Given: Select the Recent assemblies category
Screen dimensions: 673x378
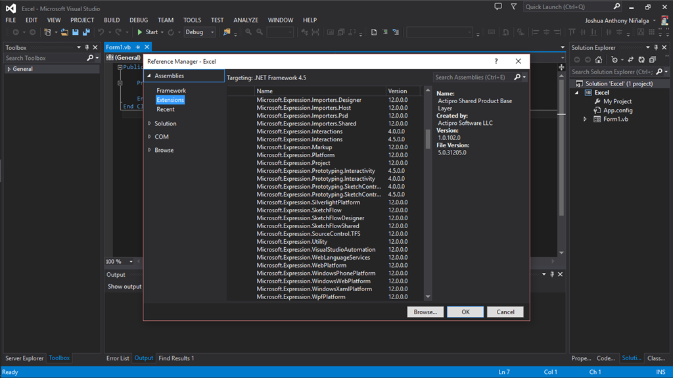Looking at the screenshot, I should pyautogui.click(x=166, y=109).
